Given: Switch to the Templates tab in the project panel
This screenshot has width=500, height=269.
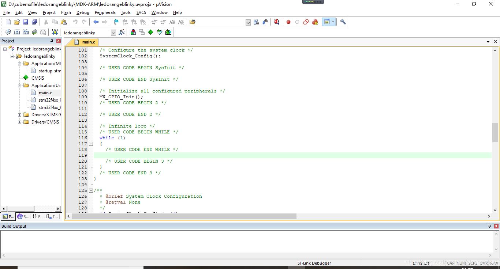Looking at the screenshot, I should coord(52,216).
